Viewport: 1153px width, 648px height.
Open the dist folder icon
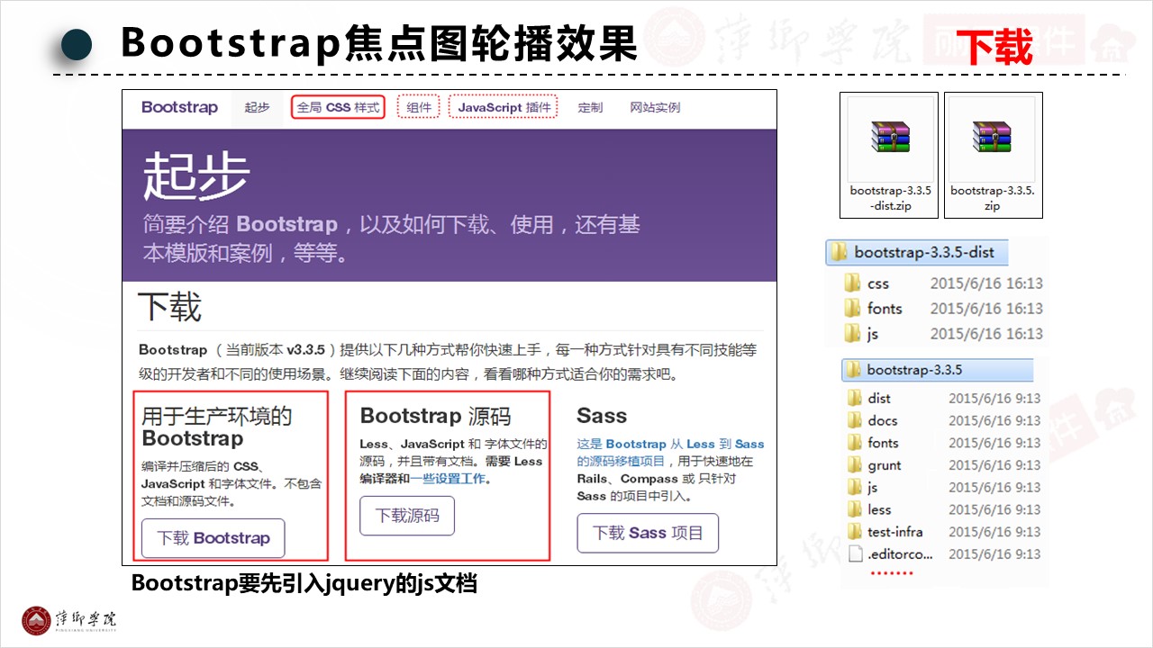click(x=855, y=398)
